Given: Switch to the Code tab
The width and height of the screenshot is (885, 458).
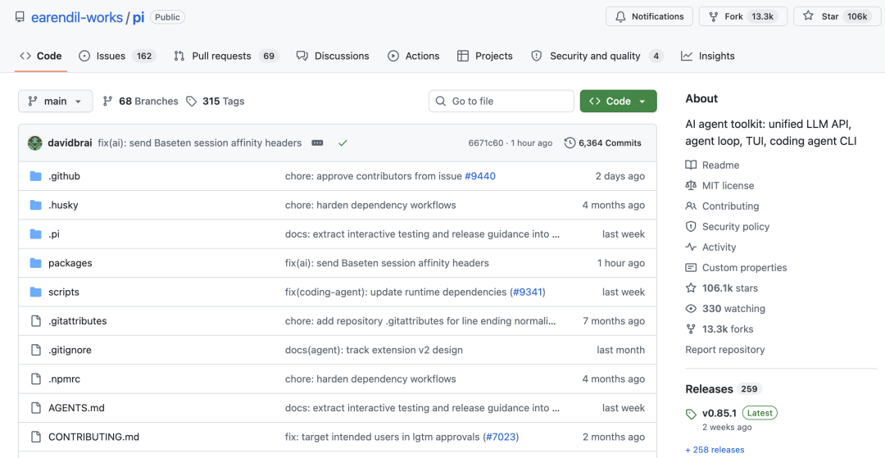Looking at the screenshot, I should pyautogui.click(x=41, y=56).
